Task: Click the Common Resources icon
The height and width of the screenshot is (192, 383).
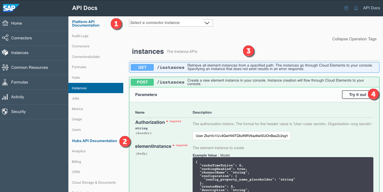Action: (x=5, y=68)
